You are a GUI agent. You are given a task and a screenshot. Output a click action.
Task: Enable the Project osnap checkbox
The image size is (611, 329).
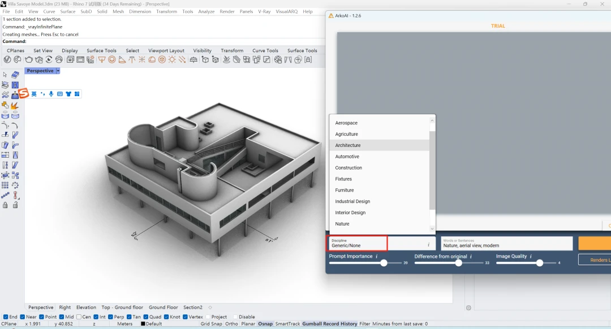tap(207, 317)
